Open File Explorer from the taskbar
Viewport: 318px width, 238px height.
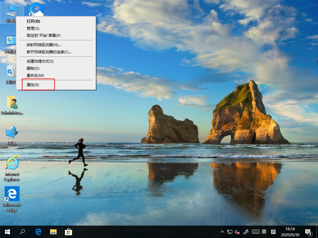53,231
